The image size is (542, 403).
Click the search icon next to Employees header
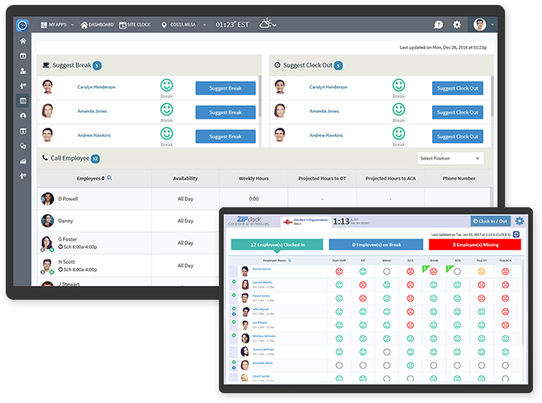pyautogui.click(x=109, y=178)
